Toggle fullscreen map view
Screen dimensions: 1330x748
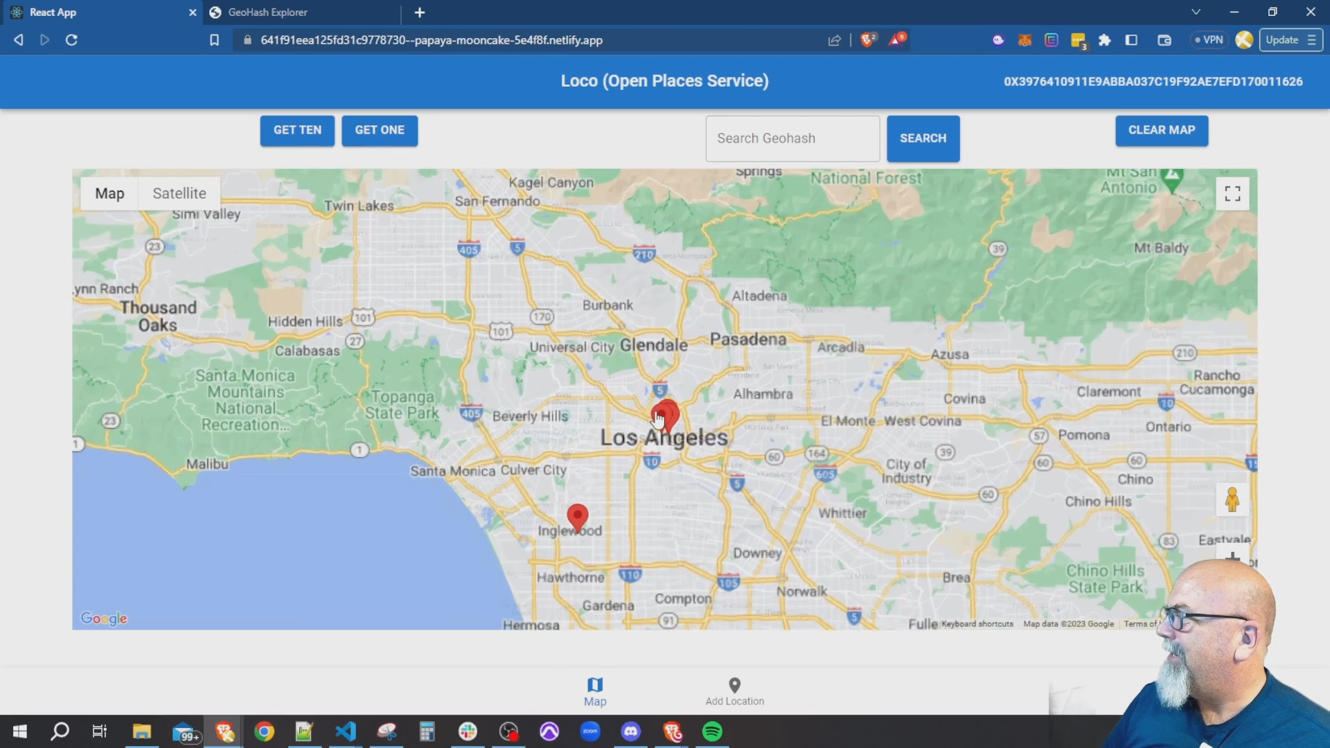(1232, 193)
